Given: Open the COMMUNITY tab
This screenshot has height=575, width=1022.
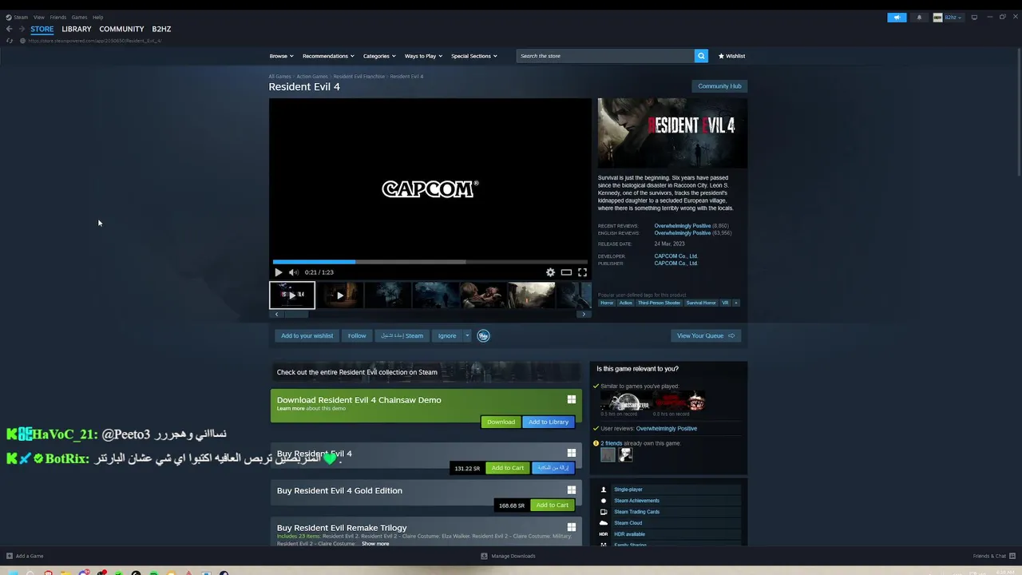Looking at the screenshot, I should click(121, 29).
